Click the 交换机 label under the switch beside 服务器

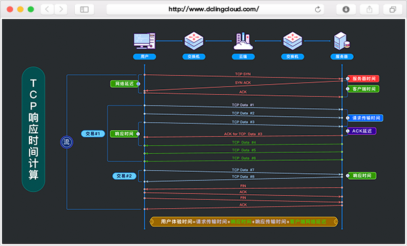click(x=293, y=56)
